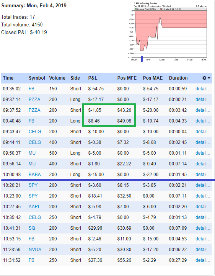Sort table by Pos MAE column header
Image resolution: width=215 pixels, height=276 pixels.
click(x=153, y=78)
